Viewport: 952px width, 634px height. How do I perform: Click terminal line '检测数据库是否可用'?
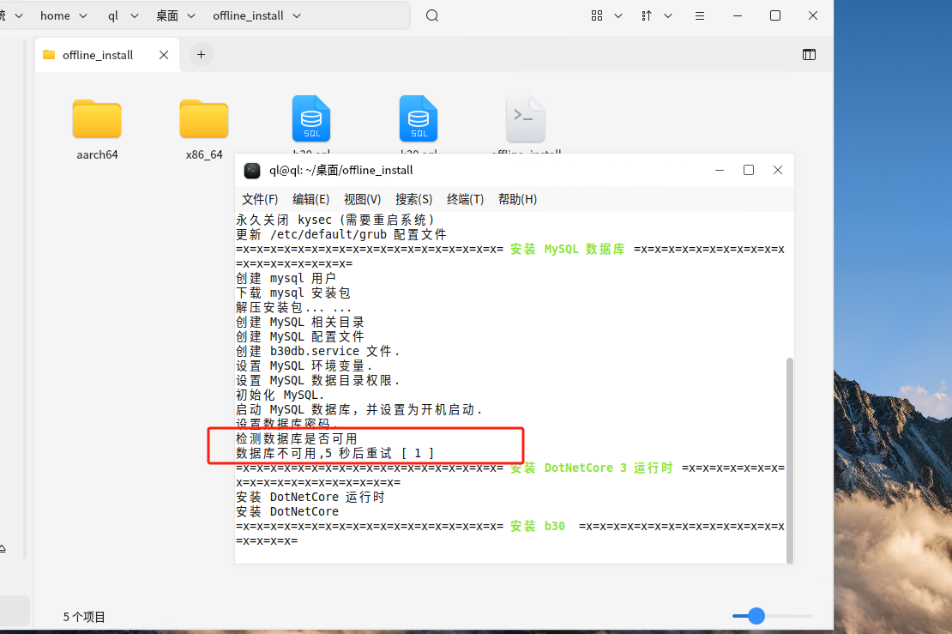(x=296, y=438)
